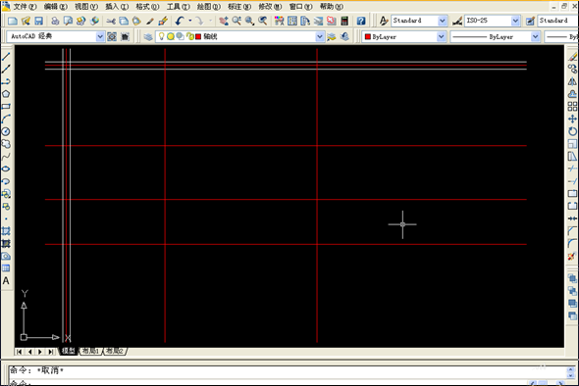This screenshot has width=579, height=386.
Task: Toggle lock/unlock padlock for 轴线 layer
Action: point(189,36)
